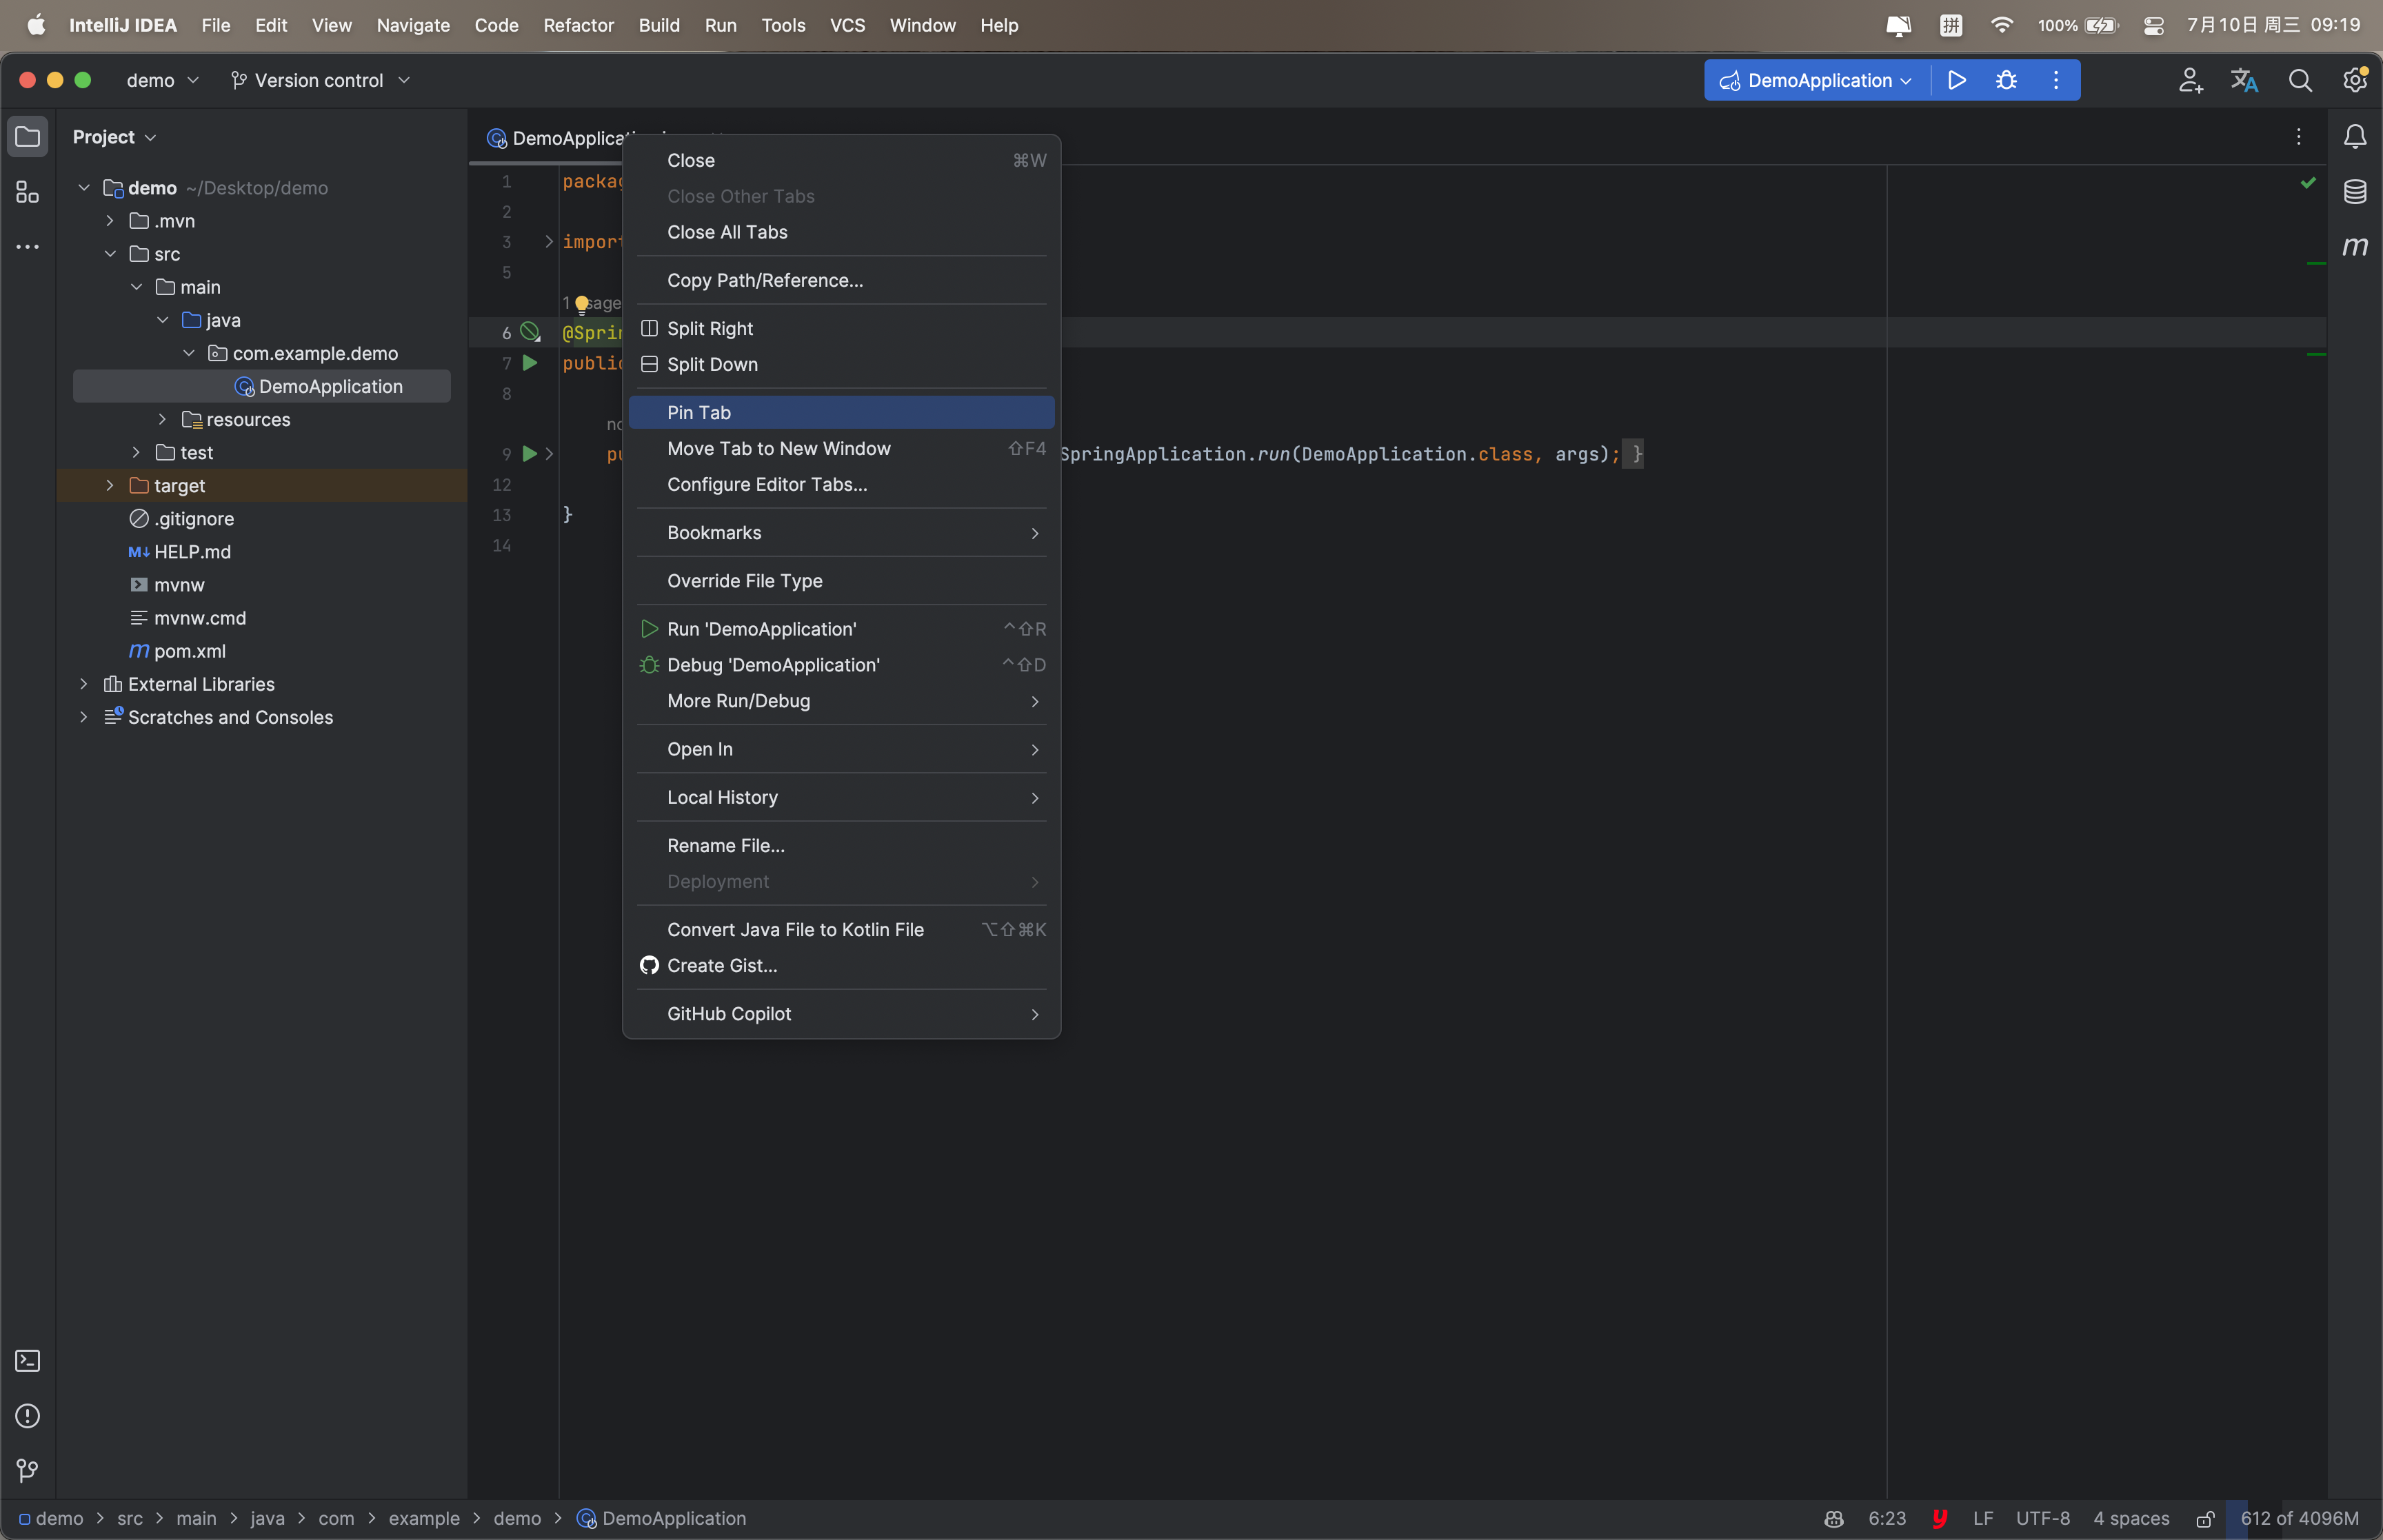Open the Maven tool window
The width and height of the screenshot is (2383, 1540).
pos(2355,246)
